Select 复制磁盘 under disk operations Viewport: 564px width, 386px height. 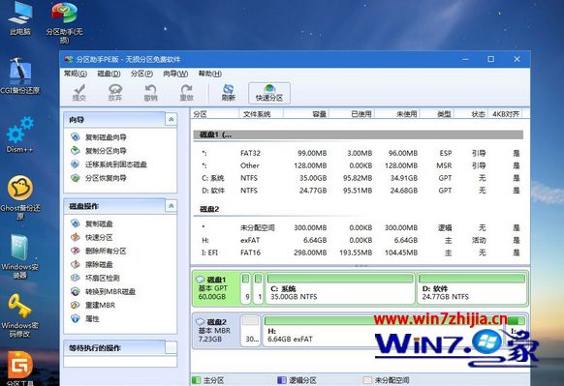[x=92, y=223]
